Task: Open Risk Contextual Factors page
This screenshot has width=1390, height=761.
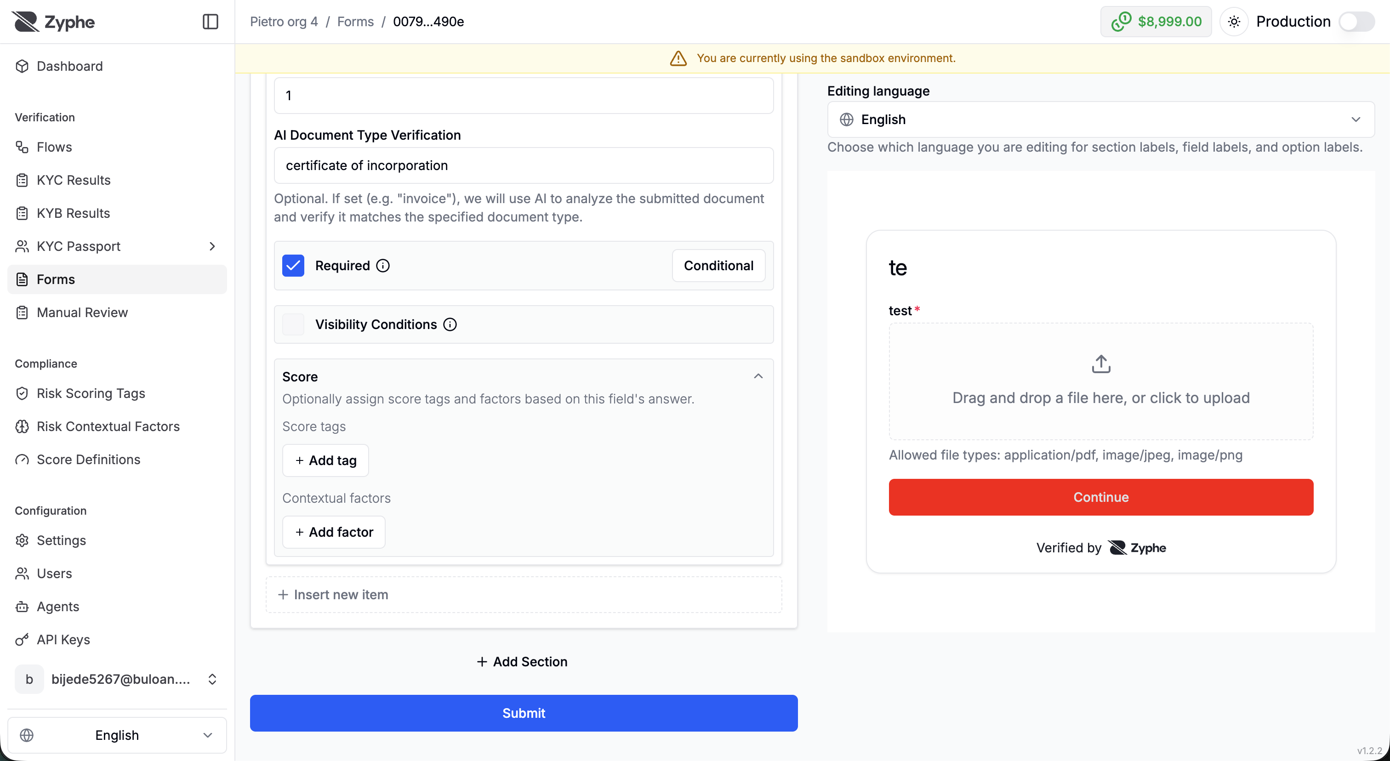Action: coord(117,426)
